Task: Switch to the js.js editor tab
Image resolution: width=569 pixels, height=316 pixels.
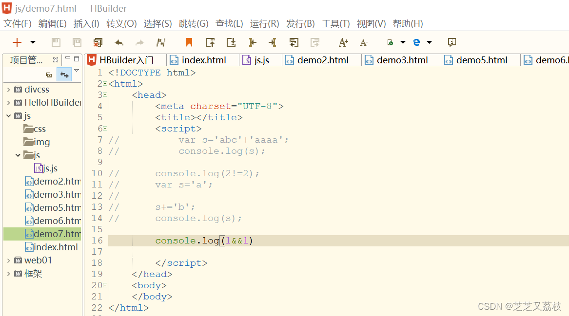Action: click(x=261, y=60)
